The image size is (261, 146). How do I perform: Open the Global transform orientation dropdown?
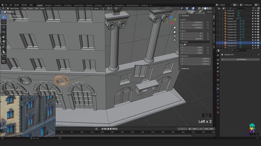click(96, 8)
